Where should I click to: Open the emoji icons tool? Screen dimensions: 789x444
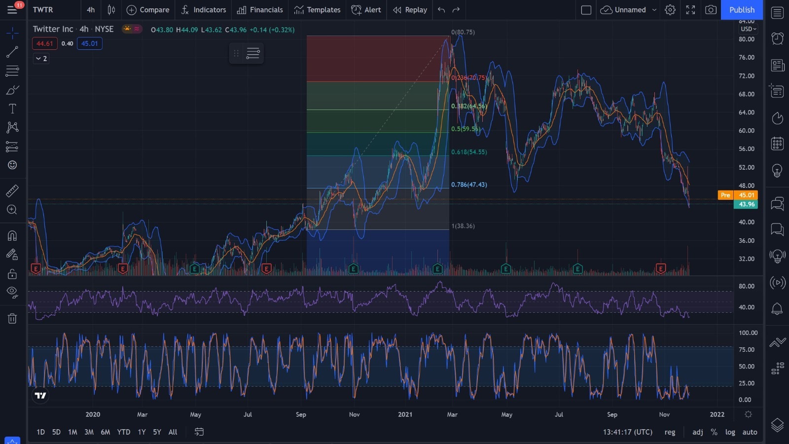pyautogui.click(x=12, y=165)
